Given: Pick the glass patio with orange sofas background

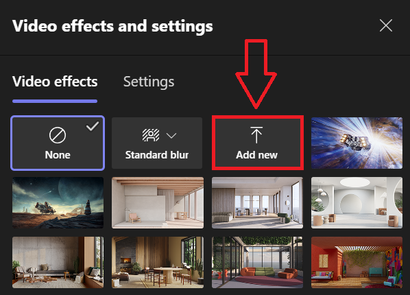Looking at the screenshot, I should point(257,262).
